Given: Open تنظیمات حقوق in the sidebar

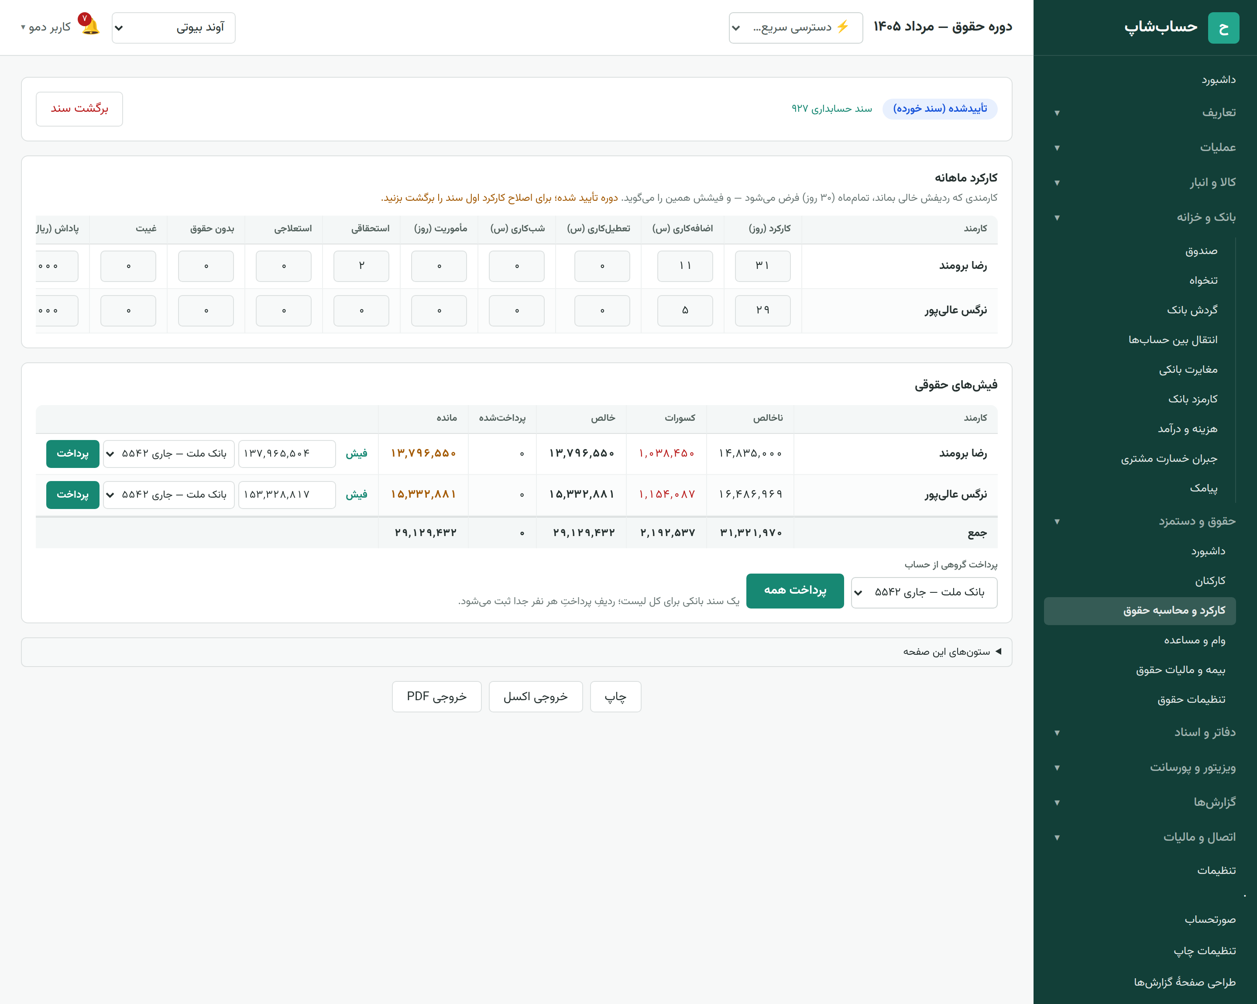Looking at the screenshot, I should pyautogui.click(x=1191, y=700).
